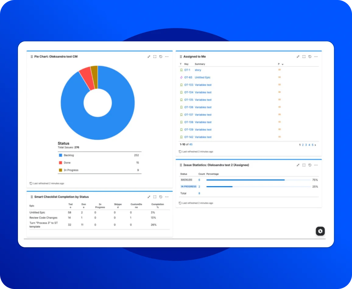Click the red Done slice of pie chart
Screen dimensions: 352x289
(x=87, y=79)
